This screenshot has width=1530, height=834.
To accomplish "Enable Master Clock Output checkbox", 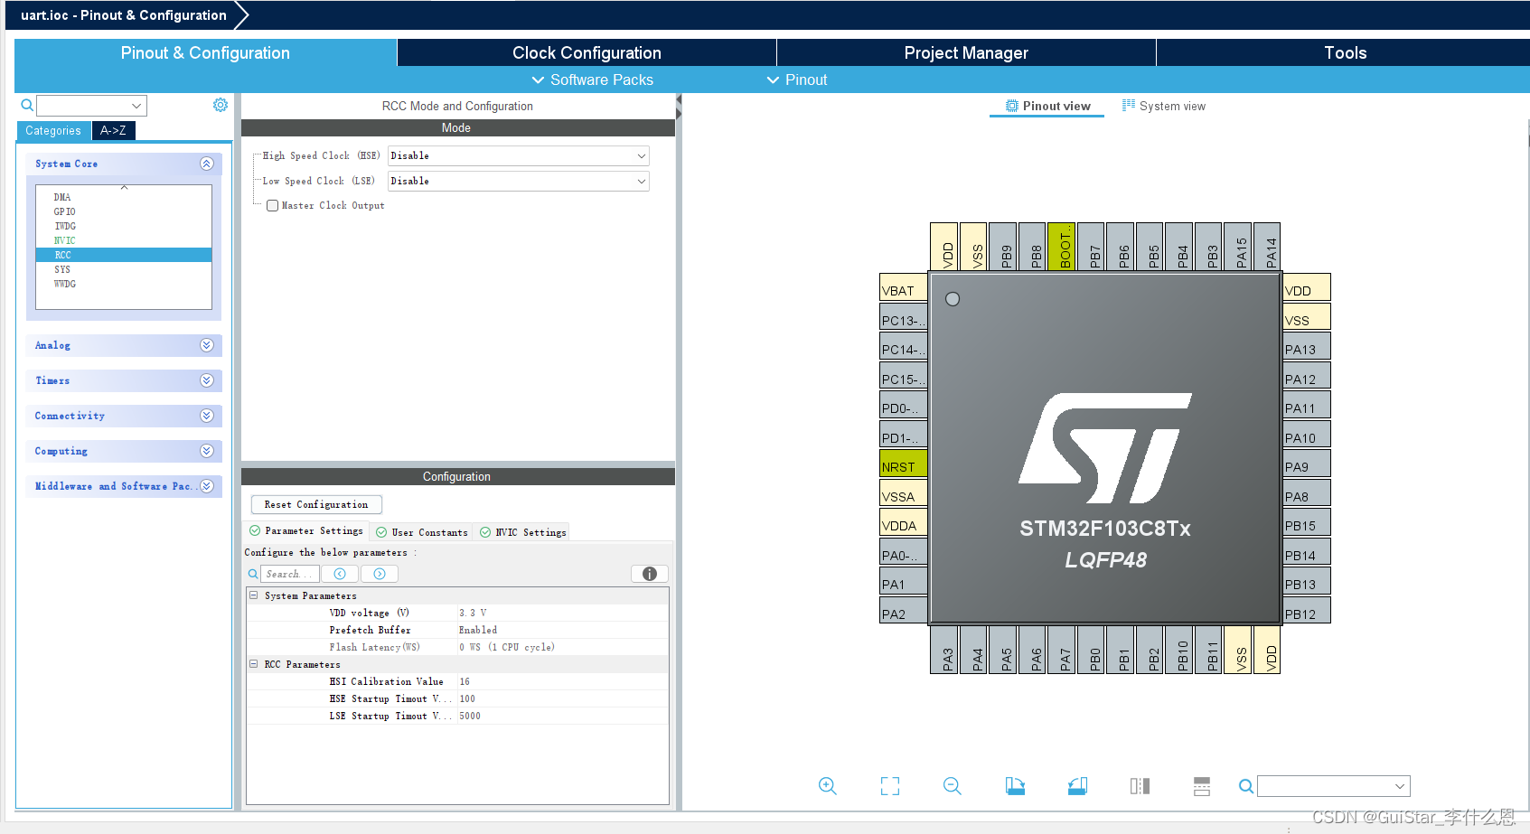I will (272, 205).
